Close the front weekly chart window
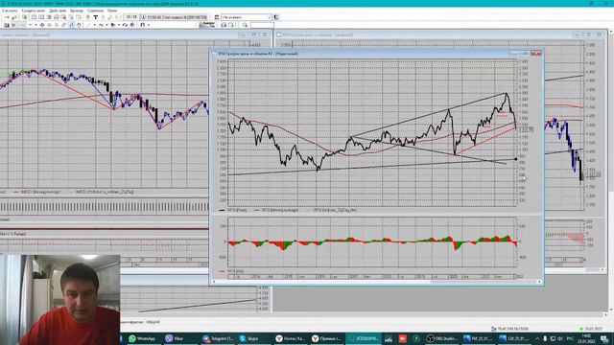The image size is (614, 345). click(536, 53)
